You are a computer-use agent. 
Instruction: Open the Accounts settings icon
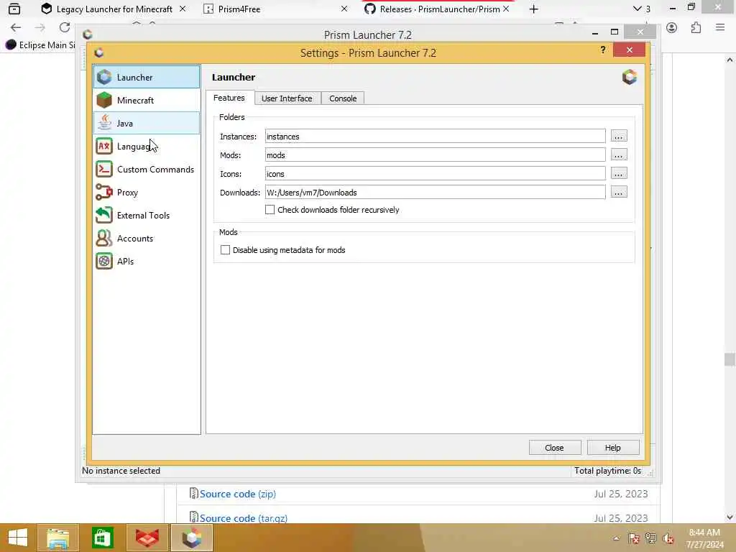tap(104, 238)
